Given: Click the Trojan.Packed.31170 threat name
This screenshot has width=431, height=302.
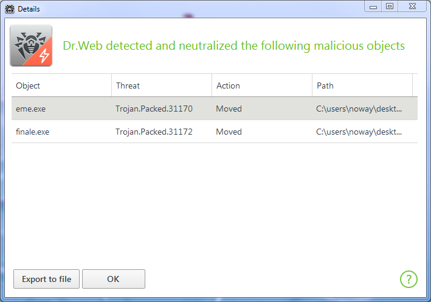Looking at the screenshot, I should [x=154, y=109].
